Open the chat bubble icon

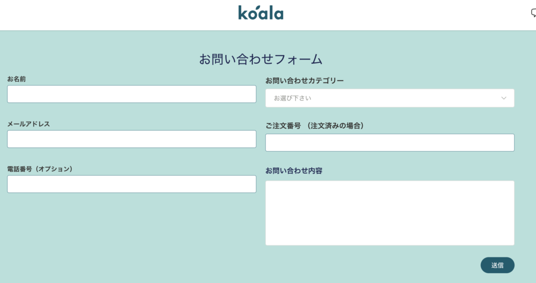533,14
